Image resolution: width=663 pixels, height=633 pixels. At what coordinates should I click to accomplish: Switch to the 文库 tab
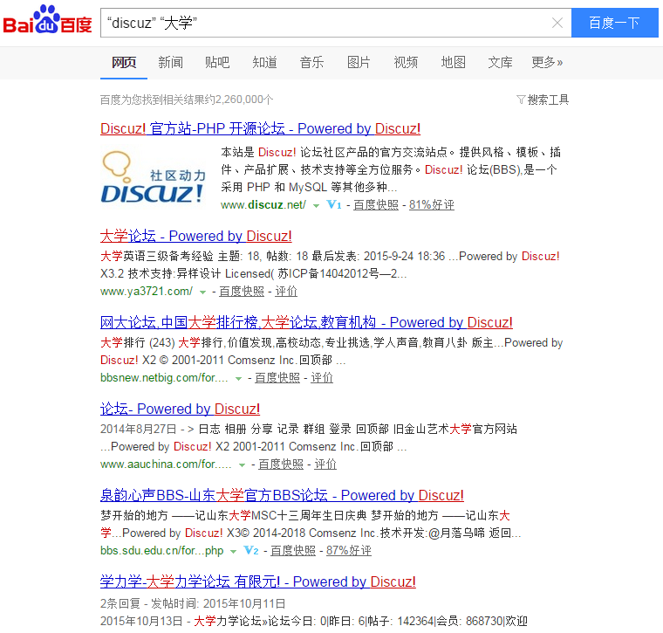point(500,63)
